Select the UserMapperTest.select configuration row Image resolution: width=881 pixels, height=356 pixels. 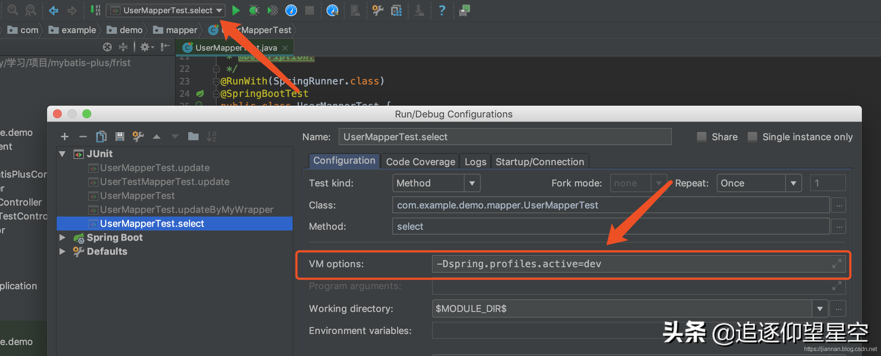[x=175, y=224]
